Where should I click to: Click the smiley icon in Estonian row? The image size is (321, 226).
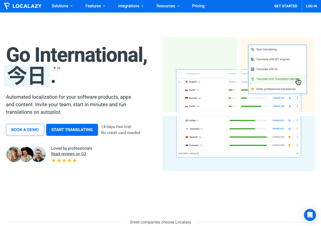[289, 145]
